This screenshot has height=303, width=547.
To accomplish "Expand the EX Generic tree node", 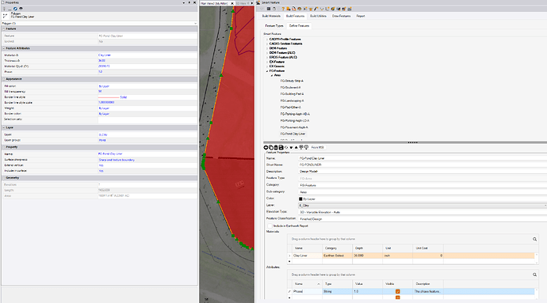I will [x=267, y=66].
